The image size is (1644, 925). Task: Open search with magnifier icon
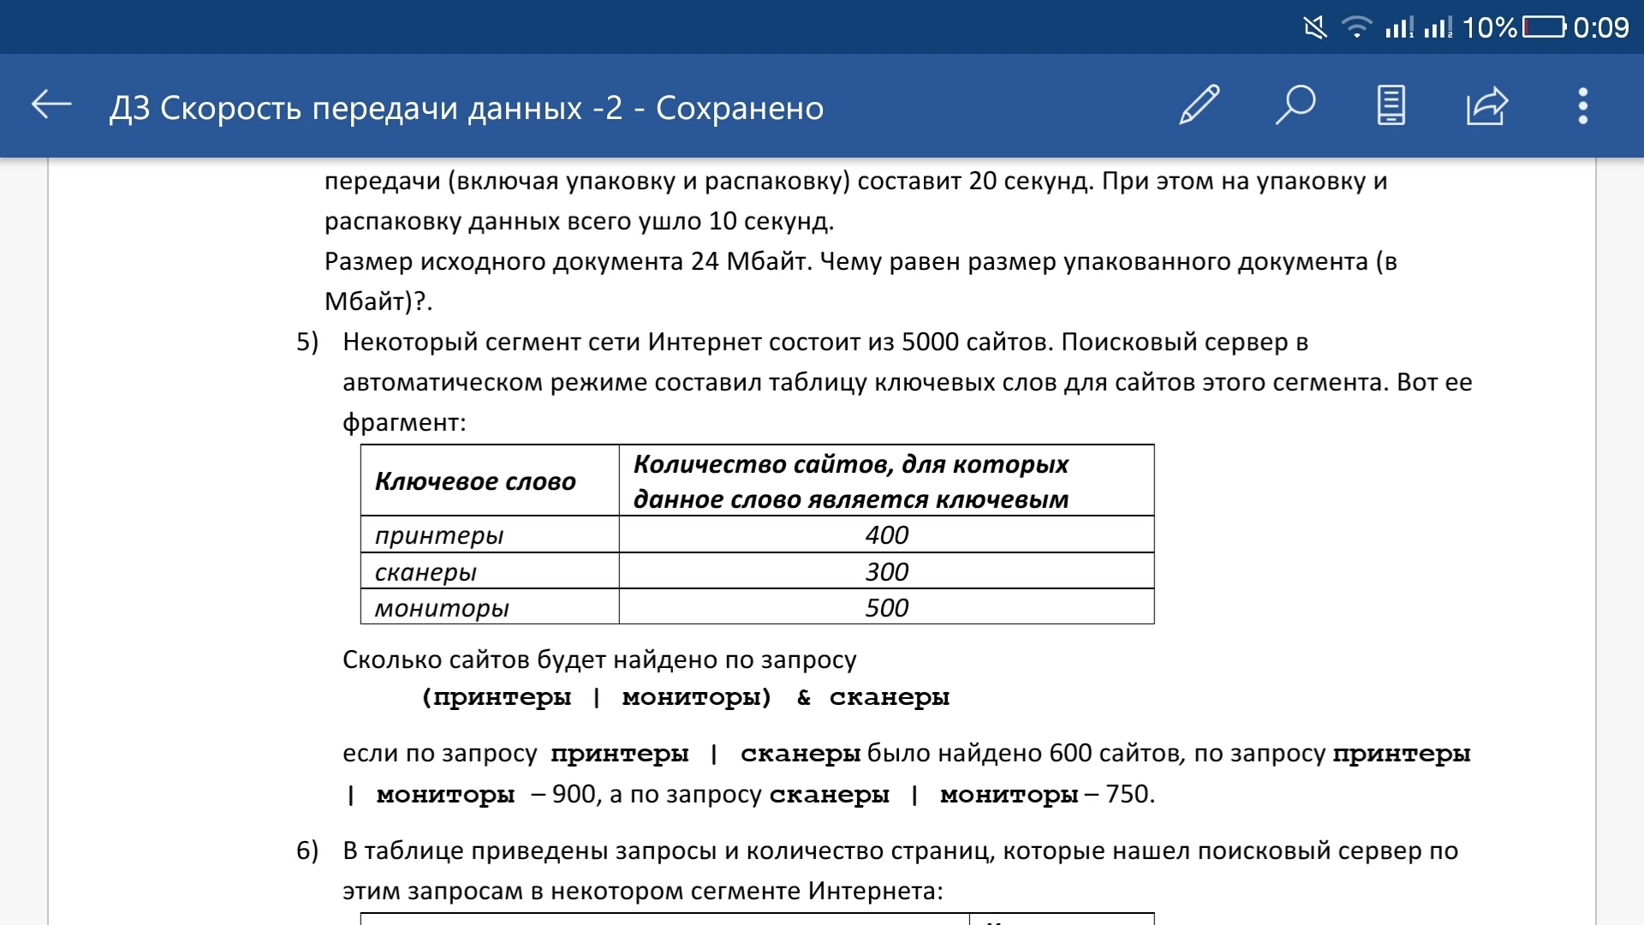pos(1295,106)
